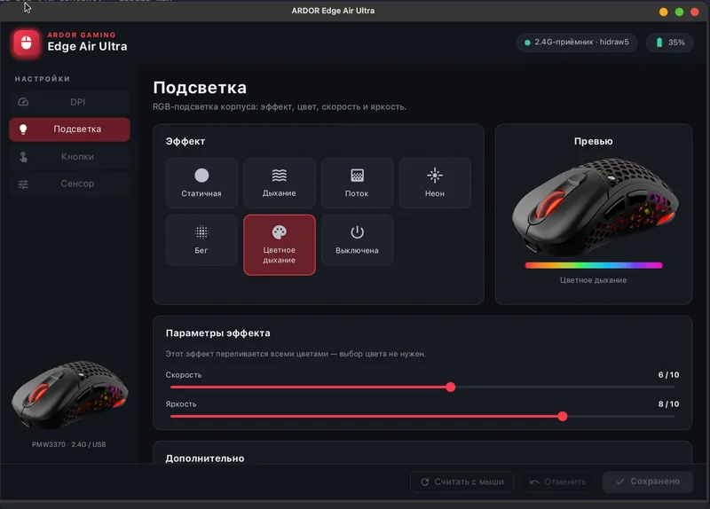This screenshot has height=509, width=710.
Task: Select the Неон neon effect tile
Action: click(435, 183)
